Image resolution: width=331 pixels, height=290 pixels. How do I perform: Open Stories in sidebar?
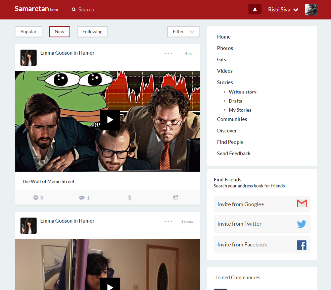tap(225, 82)
